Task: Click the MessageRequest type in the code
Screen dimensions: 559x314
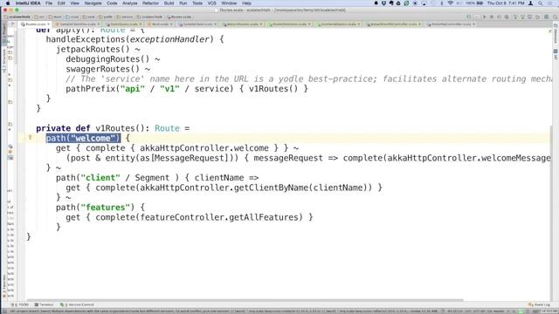Action: [x=190, y=158]
